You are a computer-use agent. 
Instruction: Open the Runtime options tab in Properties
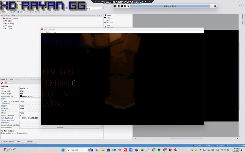pos(6,83)
